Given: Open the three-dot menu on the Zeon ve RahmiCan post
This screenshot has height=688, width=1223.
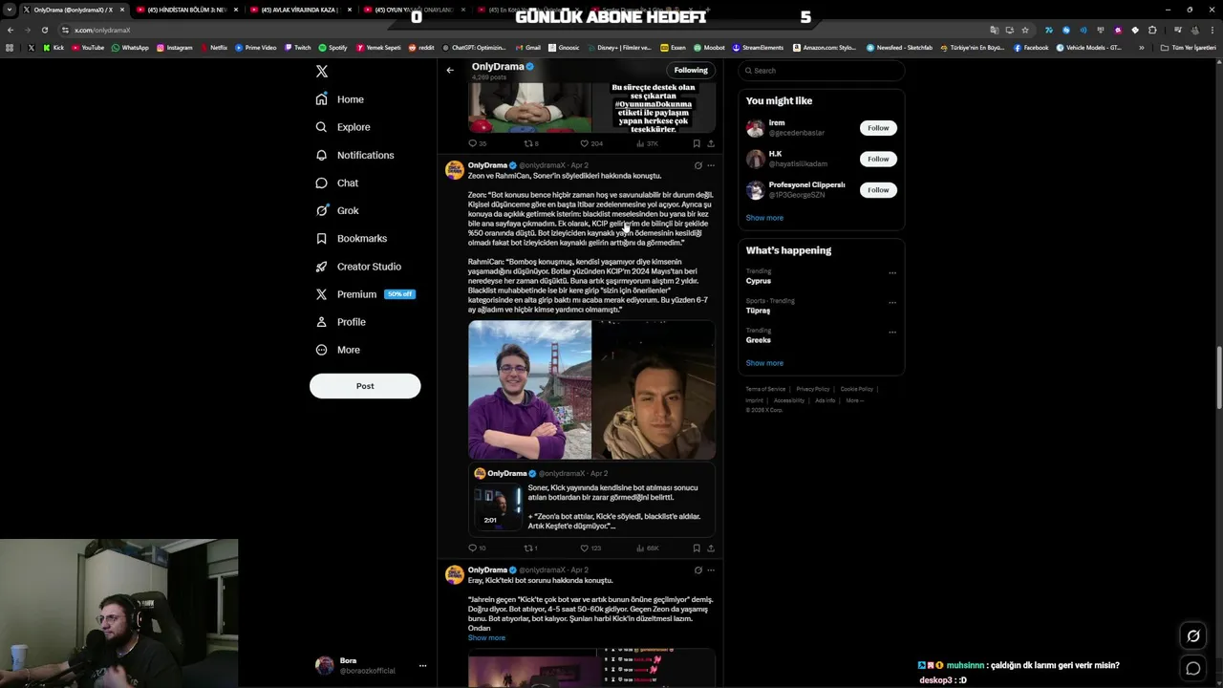Looking at the screenshot, I should pos(710,165).
